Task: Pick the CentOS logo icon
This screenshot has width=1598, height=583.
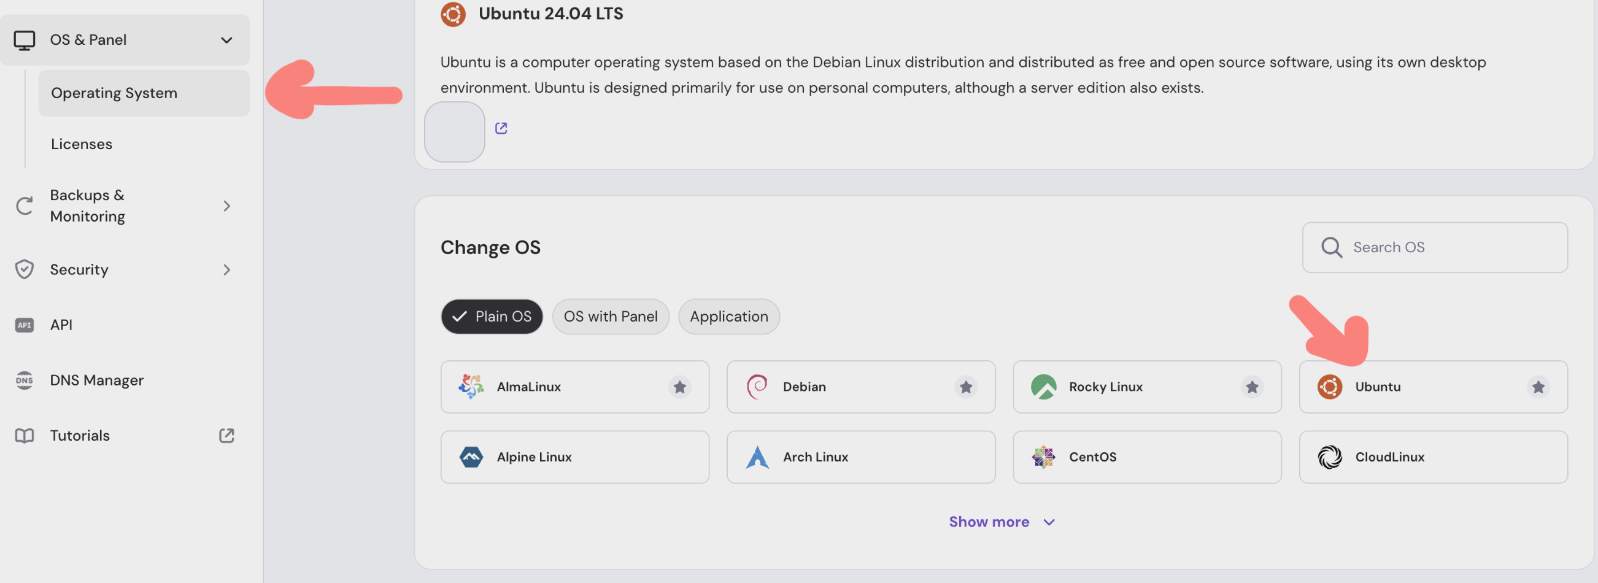Action: coord(1043,457)
